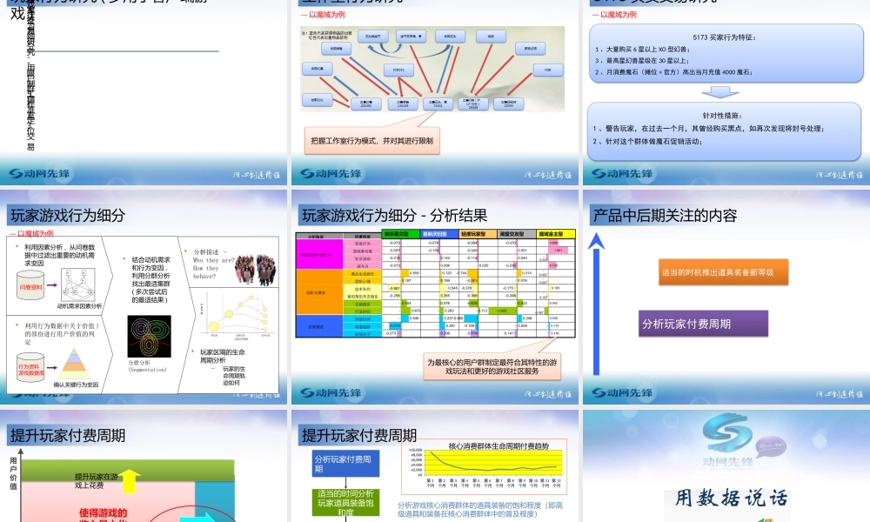The height and width of the screenshot is (522, 870).
Task: Click the text 玩家区隔的生命周期分析
Action: 223,356
